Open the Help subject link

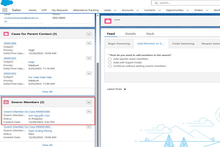point(31,62)
